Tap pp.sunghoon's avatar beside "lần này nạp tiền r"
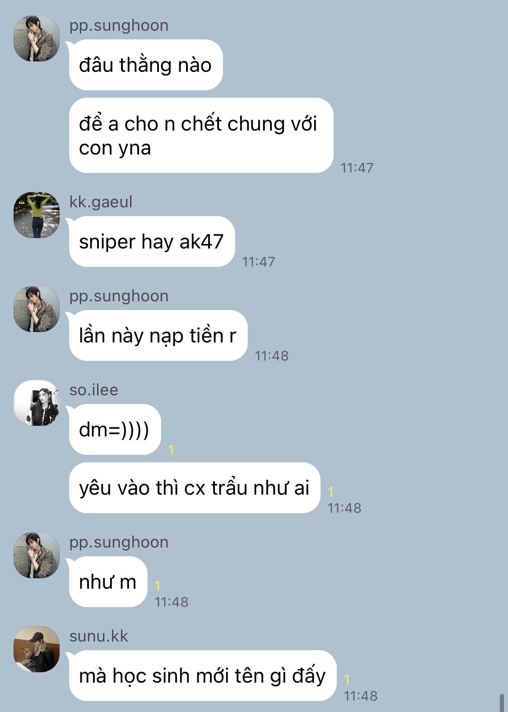This screenshot has width=508, height=712. 37,309
